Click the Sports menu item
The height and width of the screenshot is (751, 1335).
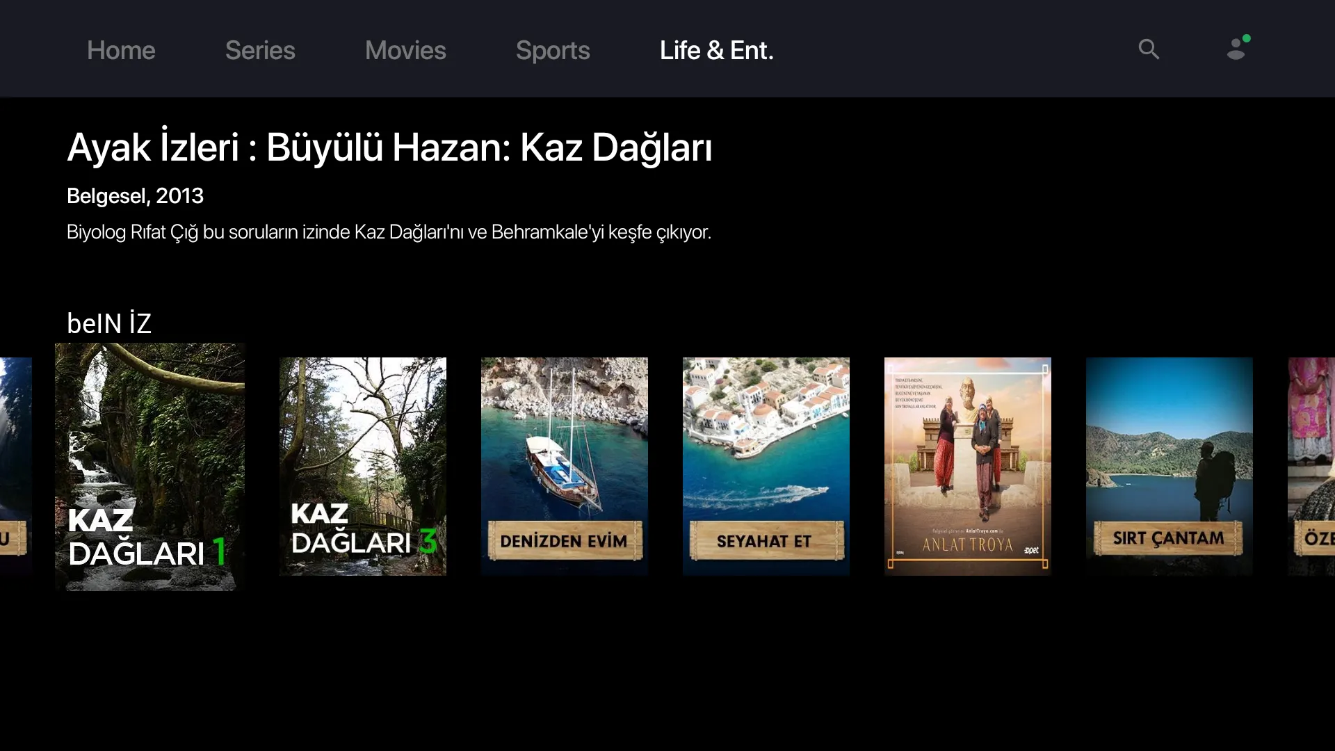click(553, 49)
